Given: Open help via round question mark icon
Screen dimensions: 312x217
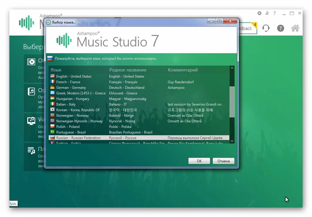Looking at the screenshot, I should coord(280,28).
